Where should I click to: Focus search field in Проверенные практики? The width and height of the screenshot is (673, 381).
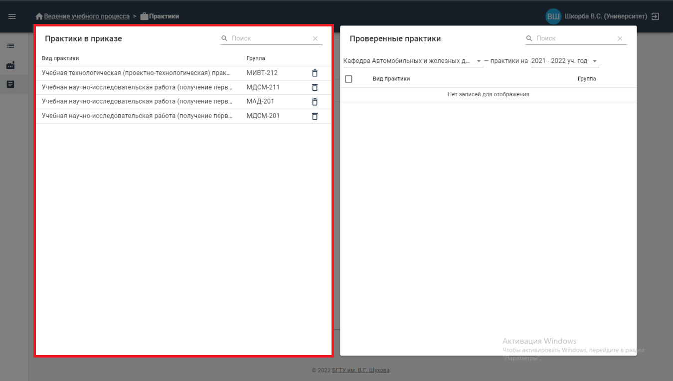[x=575, y=38]
